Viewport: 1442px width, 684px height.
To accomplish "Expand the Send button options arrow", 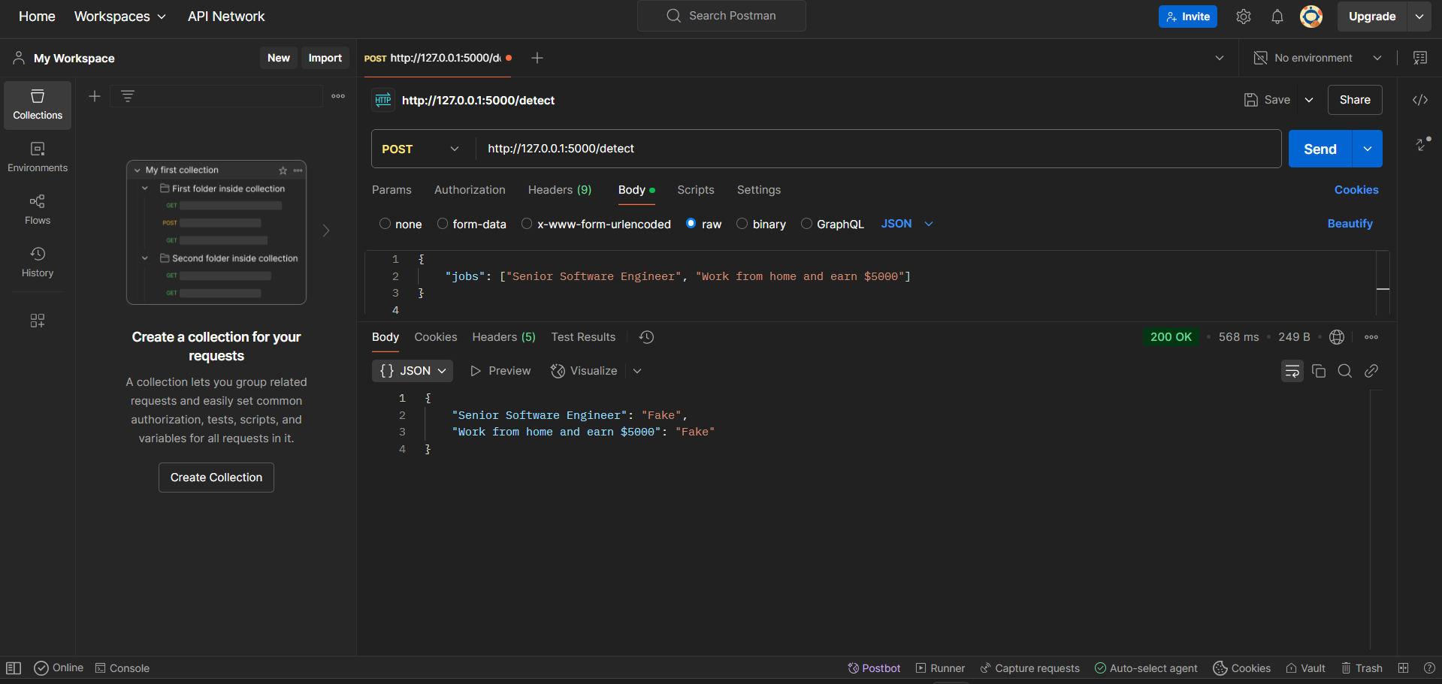I will (x=1368, y=149).
